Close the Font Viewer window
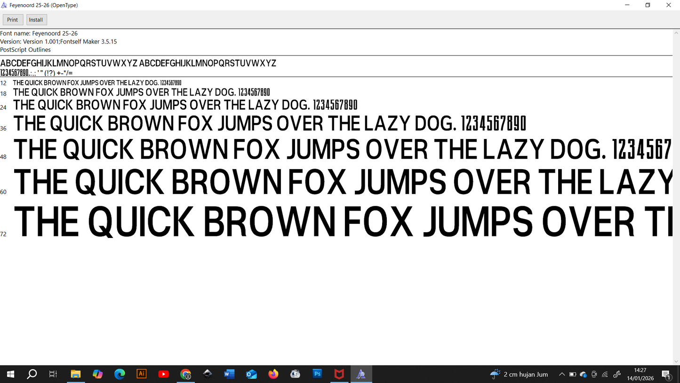Screen dimensions: 680x383 [x=669, y=5]
